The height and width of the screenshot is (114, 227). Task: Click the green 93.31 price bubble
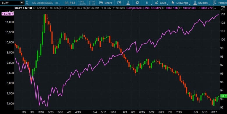coord(224,96)
